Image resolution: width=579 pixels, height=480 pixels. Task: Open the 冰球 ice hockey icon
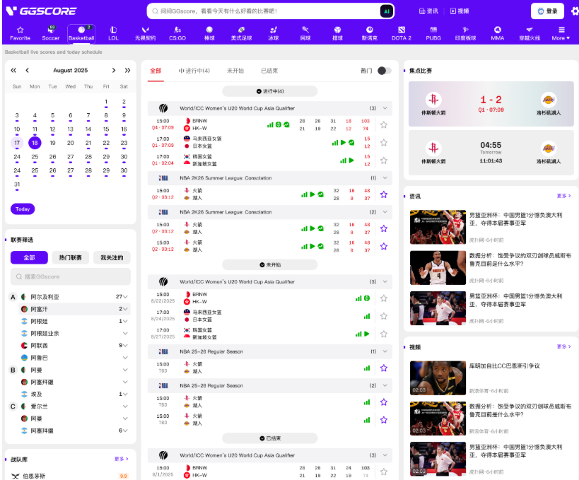point(274,30)
